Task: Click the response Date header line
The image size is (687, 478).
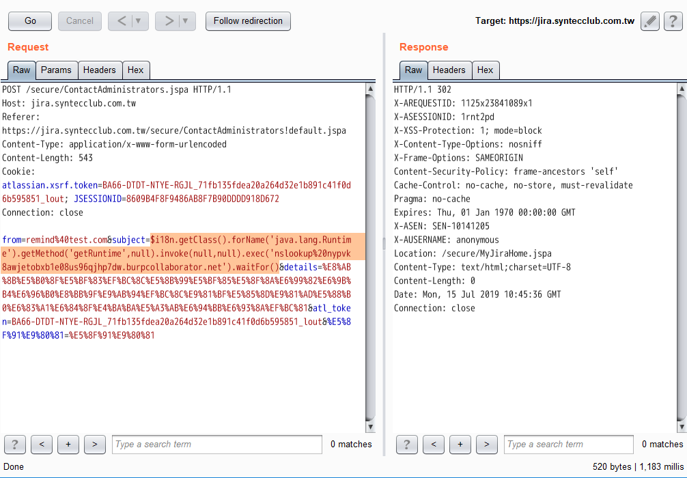Action: [x=477, y=294]
